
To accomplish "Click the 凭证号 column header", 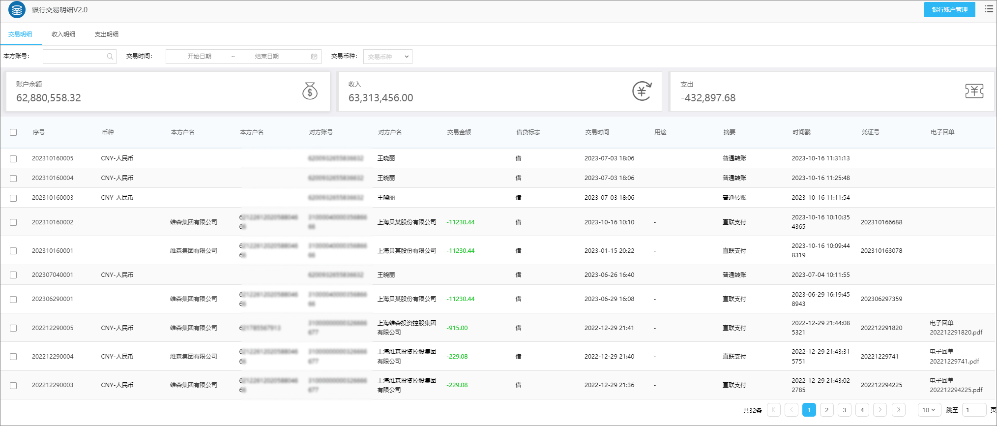I will click(871, 132).
